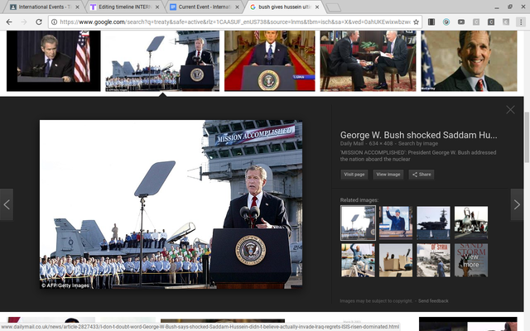Click the Visit page button

pos(354,175)
